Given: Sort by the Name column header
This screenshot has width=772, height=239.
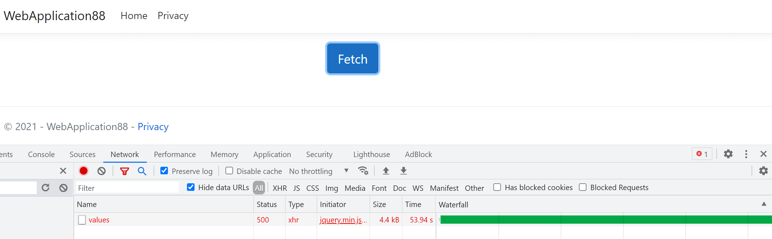Looking at the screenshot, I should click(x=164, y=204).
